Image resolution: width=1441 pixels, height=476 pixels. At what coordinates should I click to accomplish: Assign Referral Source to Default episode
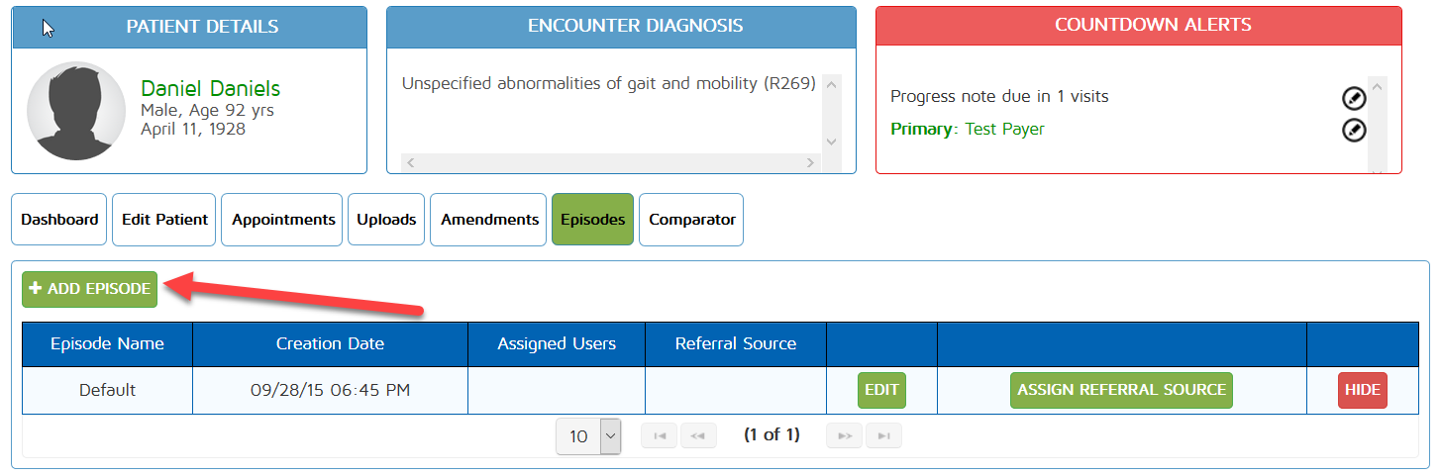[x=1121, y=390]
